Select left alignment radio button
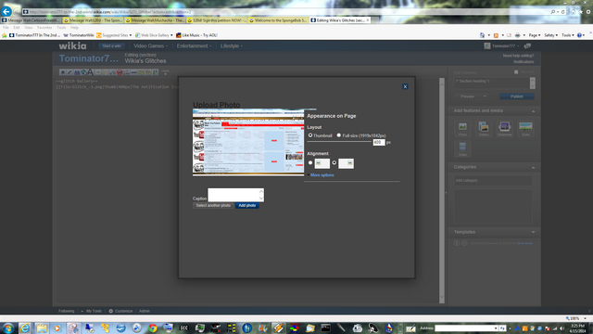The width and height of the screenshot is (593, 334). [310, 163]
